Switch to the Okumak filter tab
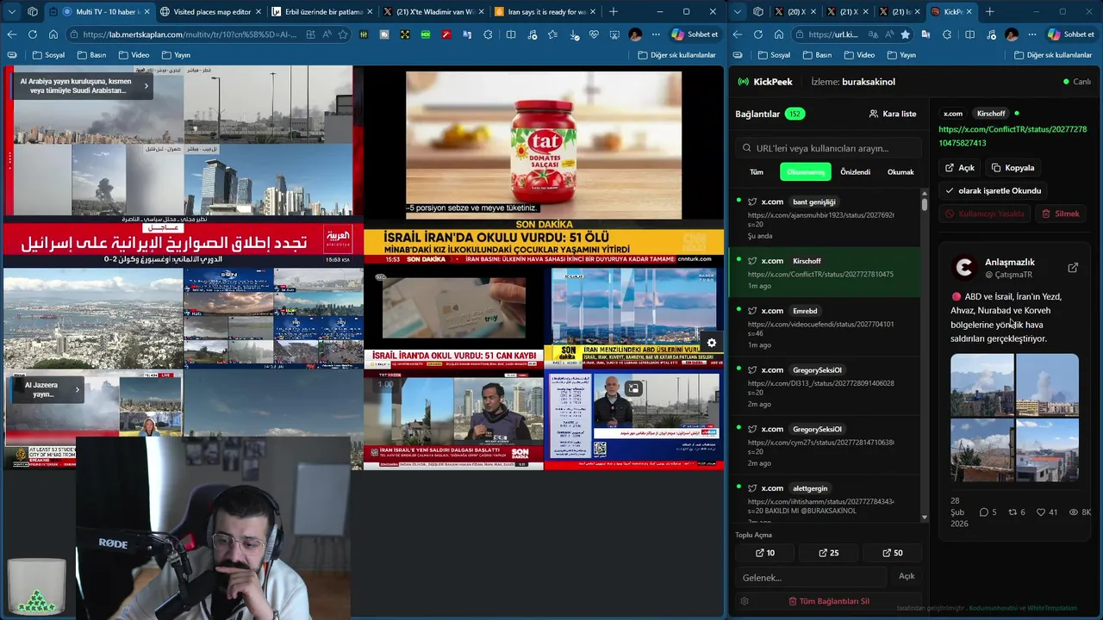Image resolution: width=1103 pixels, height=620 pixels. 900,172
